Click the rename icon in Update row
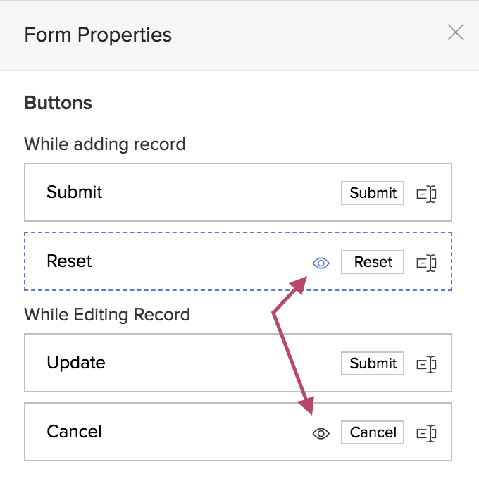Image resolution: width=479 pixels, height=486 pixels. [x=426, y=364]
